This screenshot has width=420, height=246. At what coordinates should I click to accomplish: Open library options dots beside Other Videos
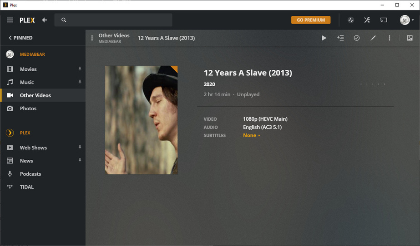coord(92,38)
